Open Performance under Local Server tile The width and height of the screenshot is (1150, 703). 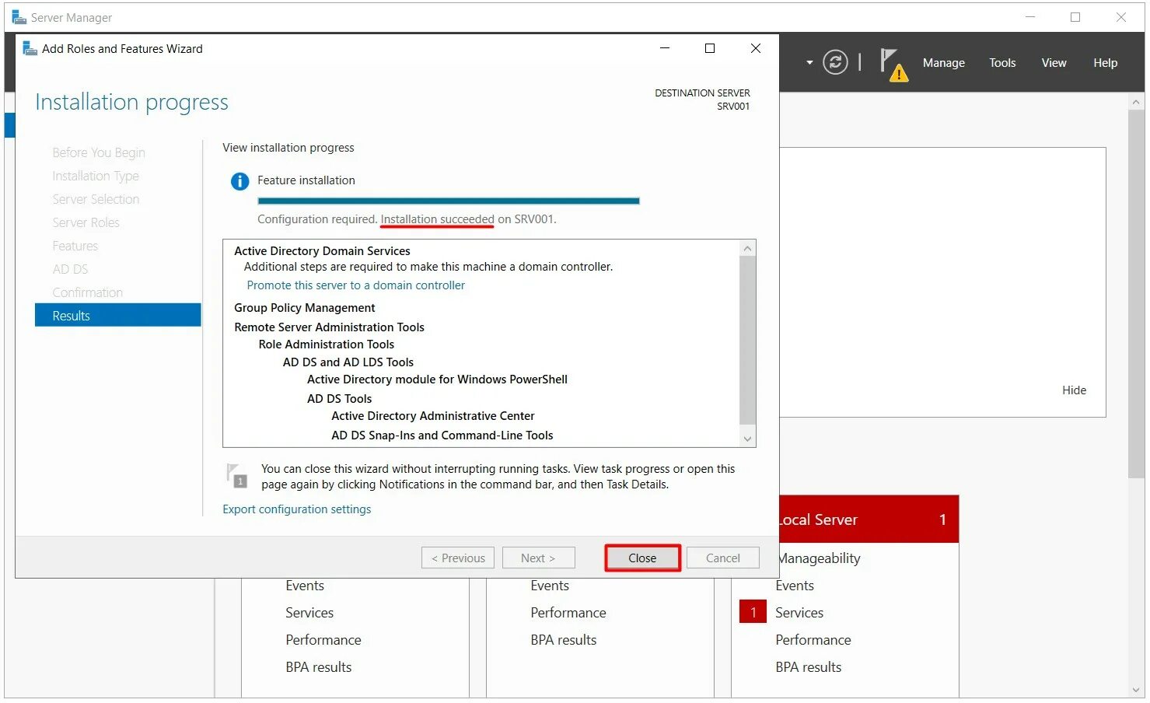pos(813,640)
